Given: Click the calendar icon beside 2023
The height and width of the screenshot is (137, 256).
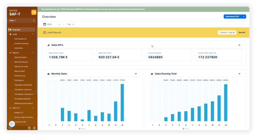Looking at the screenshot, I should click(x=44, y=24).
